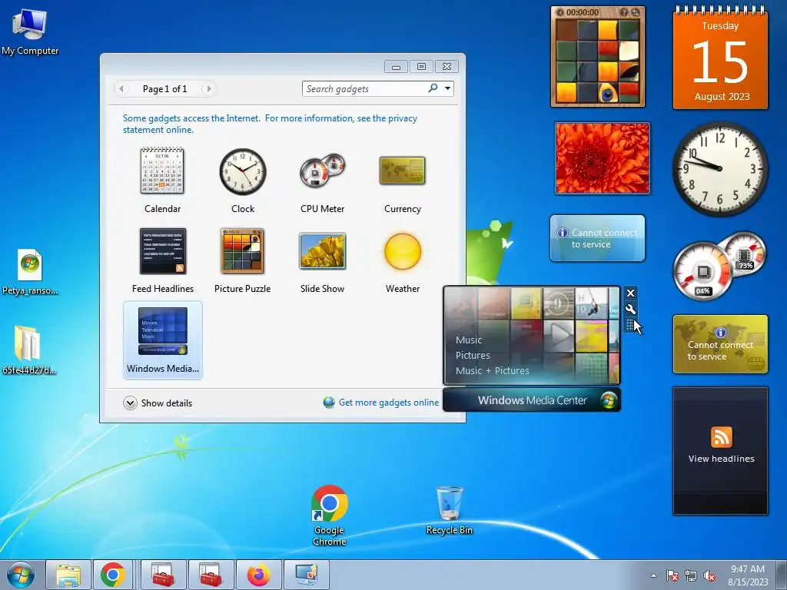Select Music + Pictures in Media Center gadget
The height and width of the screenshot is (590, 787).
click(493, 370)
